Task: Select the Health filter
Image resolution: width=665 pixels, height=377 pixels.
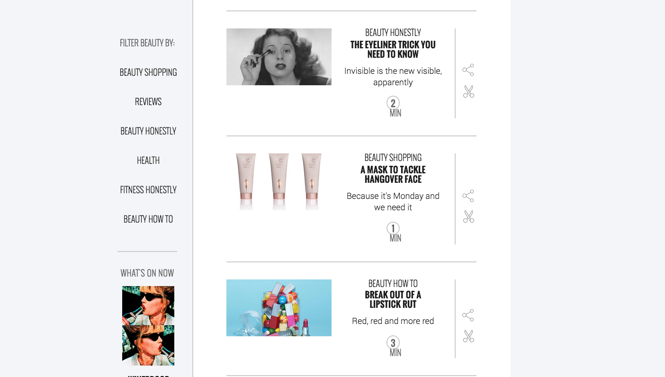Action: pyautogui.click(x=148, y=161)
